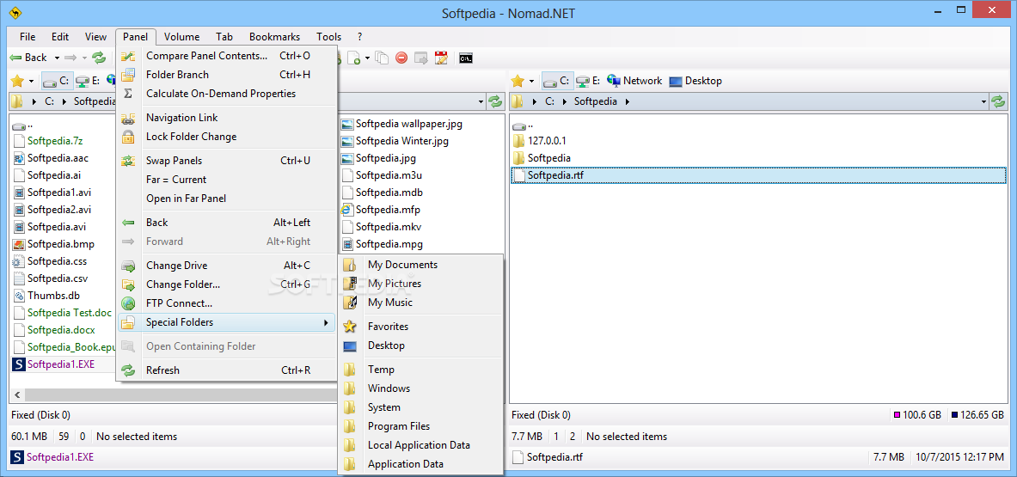The height and width of the screenshot is (477, 1017).
Task: Select Windows in the Special Folders submenu
Action: pyautogui.click(x=420, y=388)
